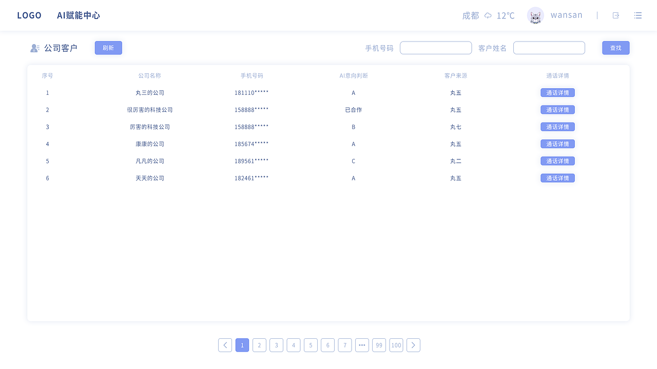Click the cat avatar in the header
The width and height of the screenshot is (657, 369).
point(535,15)
